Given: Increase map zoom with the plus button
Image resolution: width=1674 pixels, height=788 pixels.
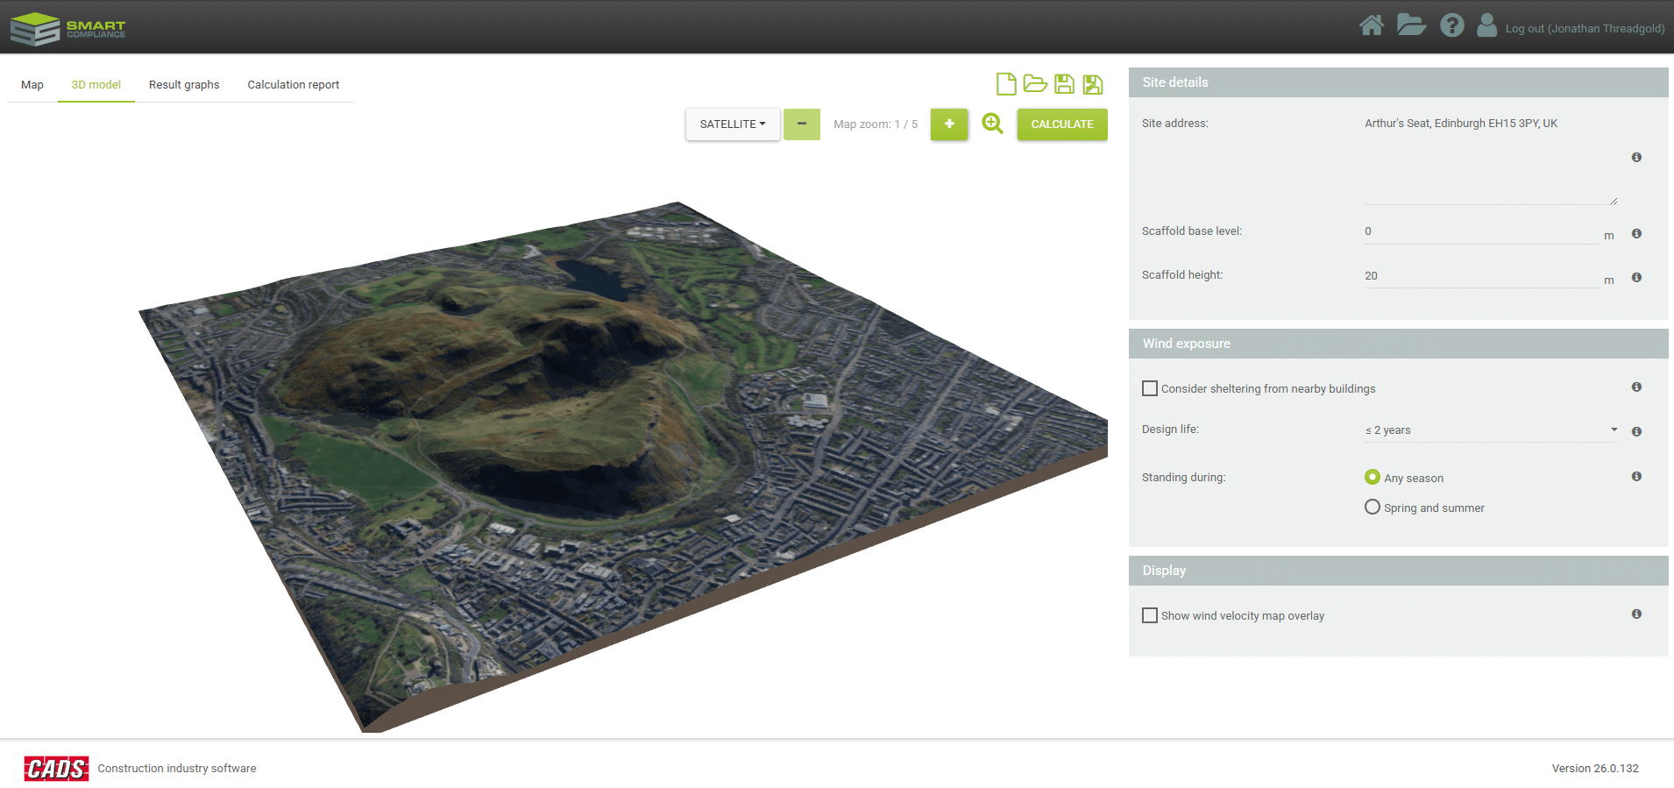Looking at the screenshot, I should 949,124.
